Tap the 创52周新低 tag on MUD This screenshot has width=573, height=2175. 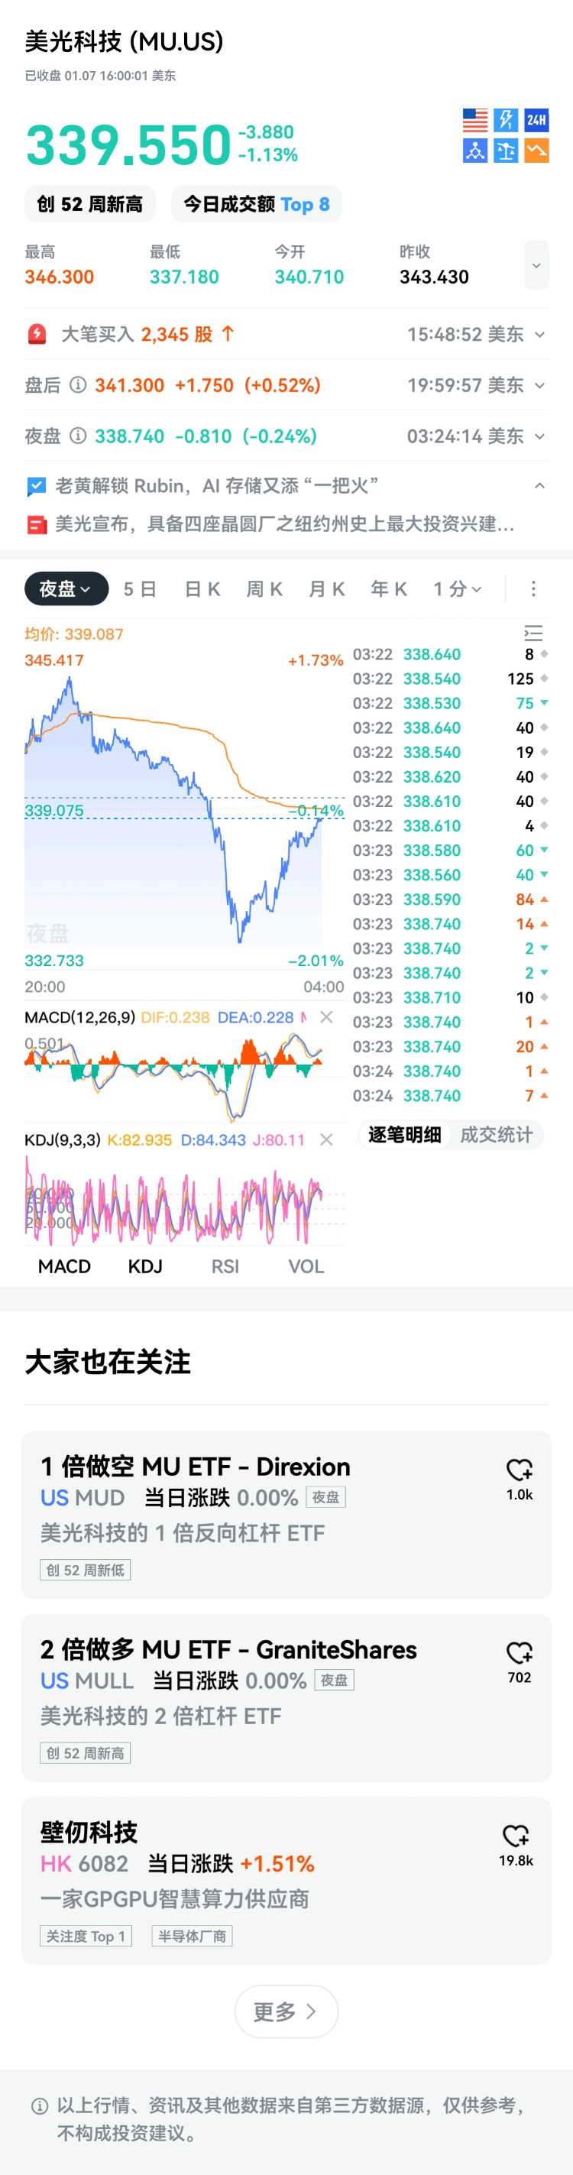(86, 1570)
